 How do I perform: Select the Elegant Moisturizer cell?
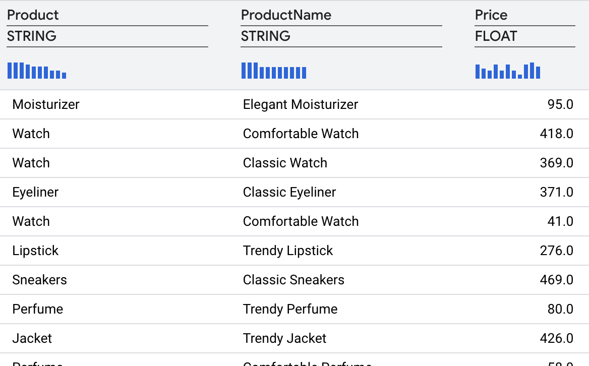tap(301, 104)
